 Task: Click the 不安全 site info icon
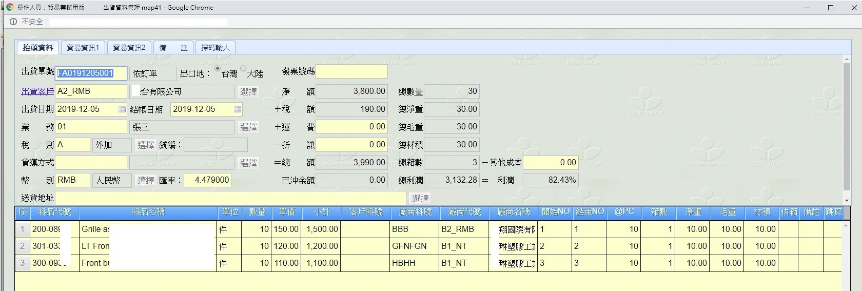click(x=13, y=22)
